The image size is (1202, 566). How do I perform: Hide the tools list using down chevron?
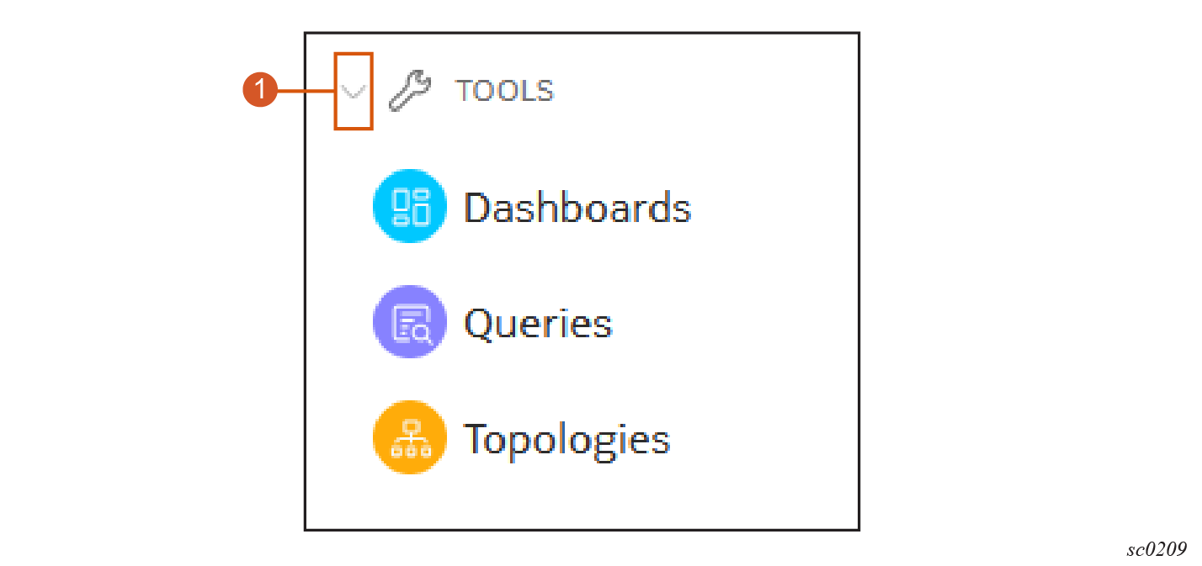click(x=354, y=91)
